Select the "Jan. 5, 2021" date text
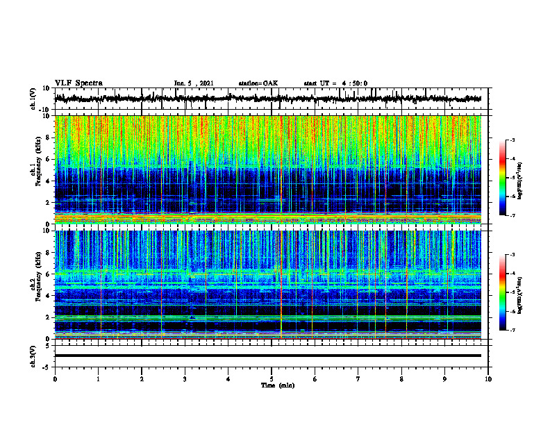The image size is (550, 425). pyautogui.click(x=194, y=83)
